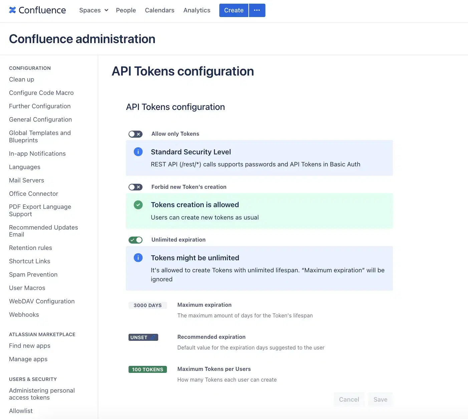Open Administering personal access tokens

click(42, 394)
